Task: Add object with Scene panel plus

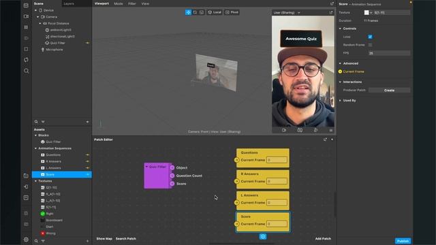Action: (x=87, y=122)
